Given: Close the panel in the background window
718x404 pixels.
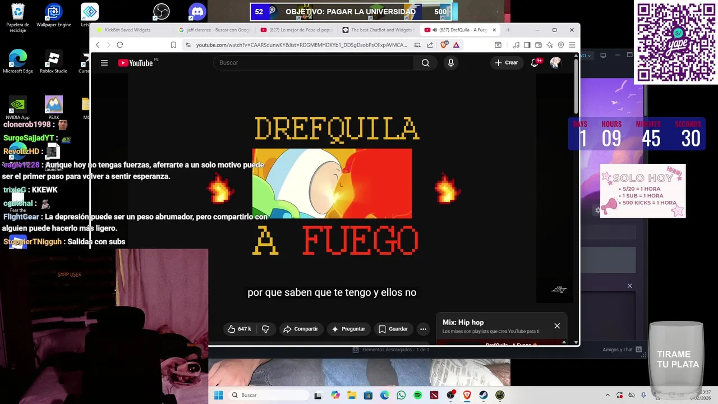Looking at the screenshot, I should 629,286.
